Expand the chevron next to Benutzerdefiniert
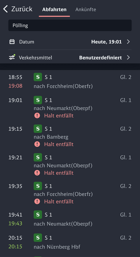This screenshot has width=140, height=257. [128, 58]
